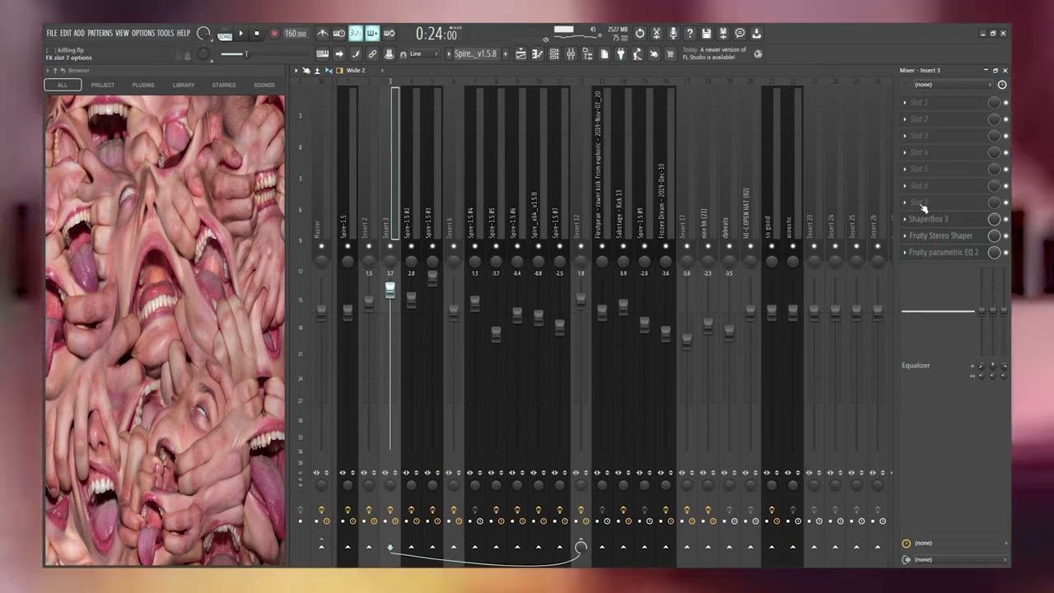The image size is (1054, 593).
Task: Toggle Song/Pattern mode switch
Action: [x=225, y=34]
